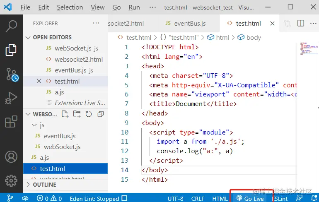
Task: Open additional menus with title bar ellipsis
Action: click(152, 7)
